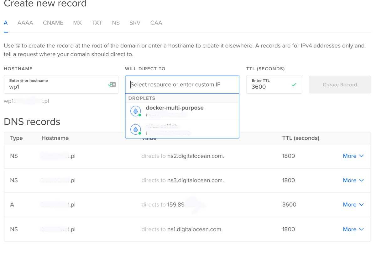The width and height of the screenshot is (376, 254).
Task: Click the droplet icon below docker-multi-purpose
Action: tap(135, 129)
